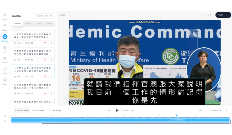Open the Elements panel in the sidebar
The image size is (232, 135).
[5, 58]
